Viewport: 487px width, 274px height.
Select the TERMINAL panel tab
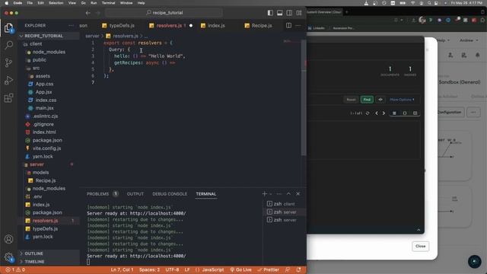pyautogui.click(x=206, y=194)
